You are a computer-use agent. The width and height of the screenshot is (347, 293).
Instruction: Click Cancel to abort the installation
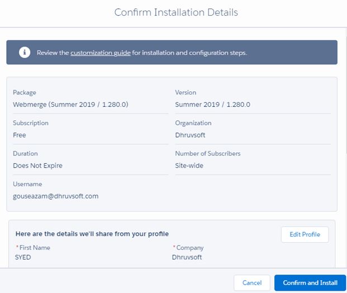coord(252,283)
